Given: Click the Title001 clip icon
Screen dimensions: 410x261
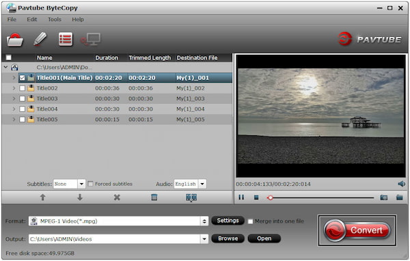Looking at the screenshot, I should [x=31, y=78].
